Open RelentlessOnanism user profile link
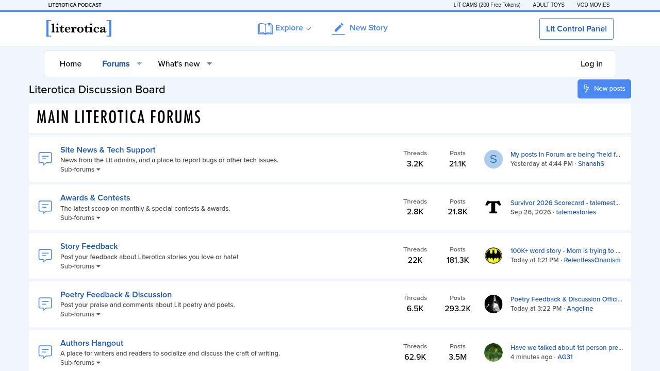Screen dimensions: 660x371 pyautogui.click(x=592, y=260)
